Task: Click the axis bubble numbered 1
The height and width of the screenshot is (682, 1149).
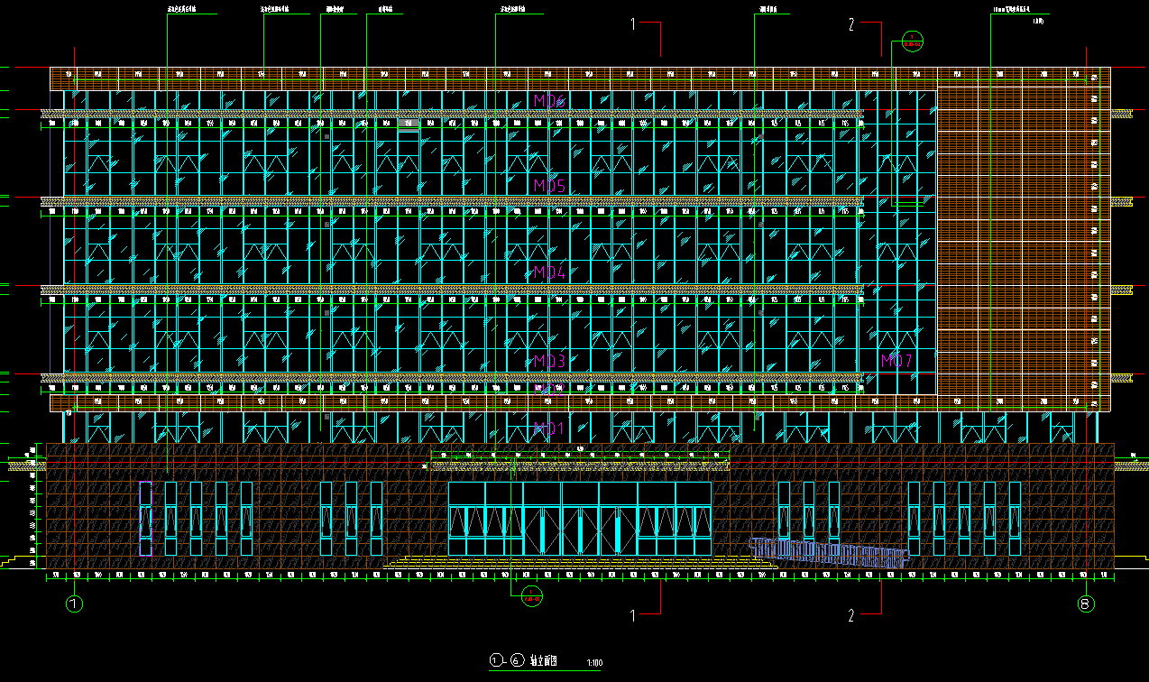Action: (75, 604)
